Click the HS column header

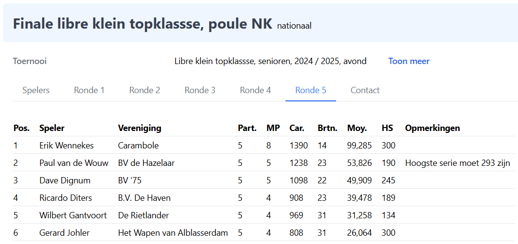tap(387, 128)
